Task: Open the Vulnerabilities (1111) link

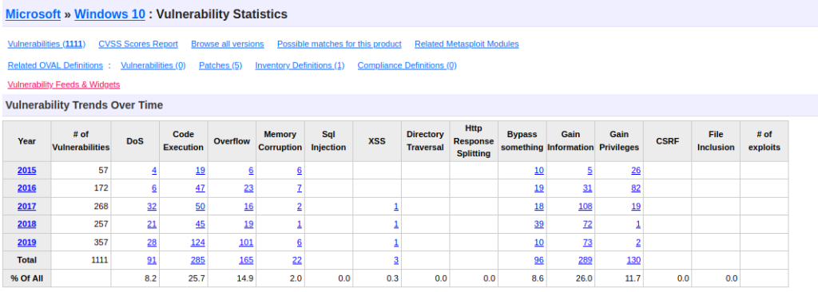Action: pyautogui.click(x=46, y=44)
